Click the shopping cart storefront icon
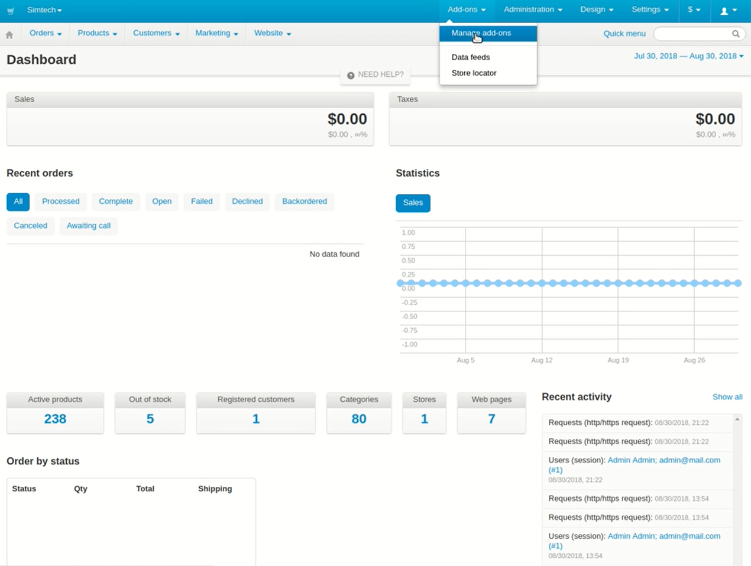The image size is (751, 566). pyautogui.click(x=11, y=11)
